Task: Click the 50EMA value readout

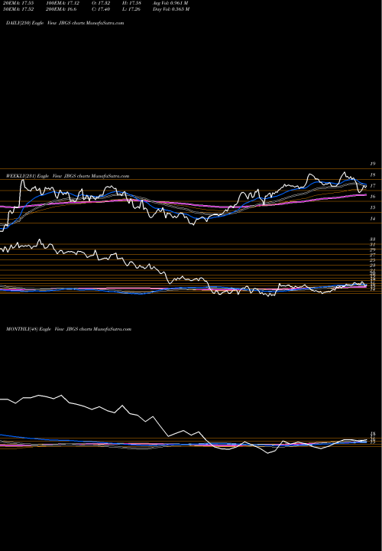Action: pyautogui.click(x=18, y=9)
